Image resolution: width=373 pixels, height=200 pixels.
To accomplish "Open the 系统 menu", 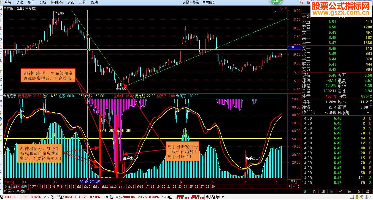I will [7, 2].
